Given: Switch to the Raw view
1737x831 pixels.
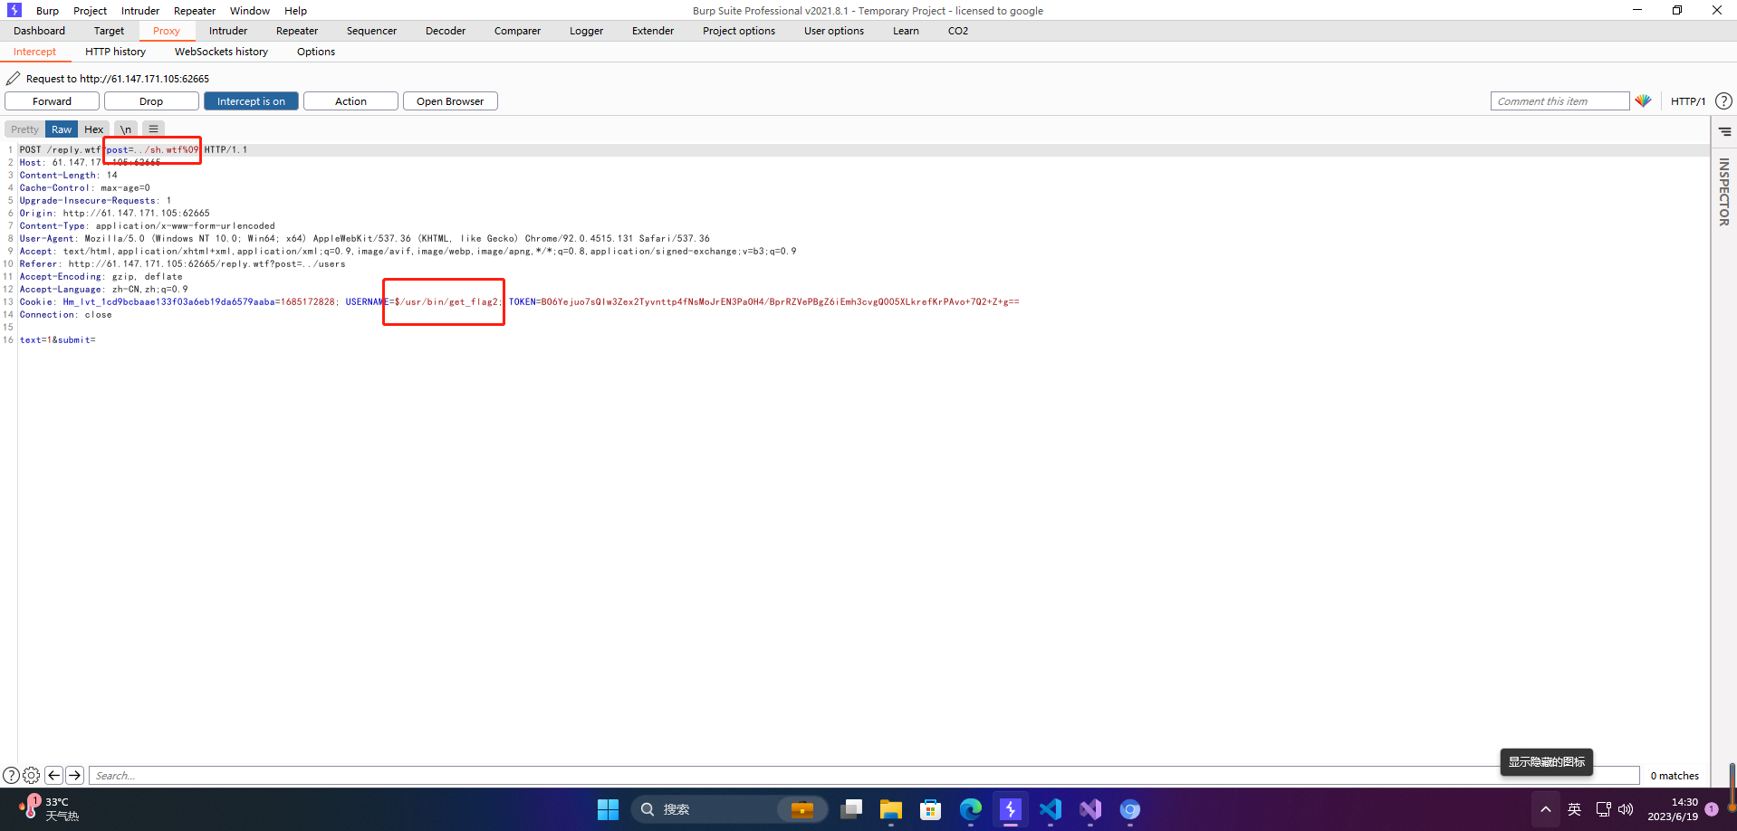Looking at the screenshot, I should coord(62,129).
